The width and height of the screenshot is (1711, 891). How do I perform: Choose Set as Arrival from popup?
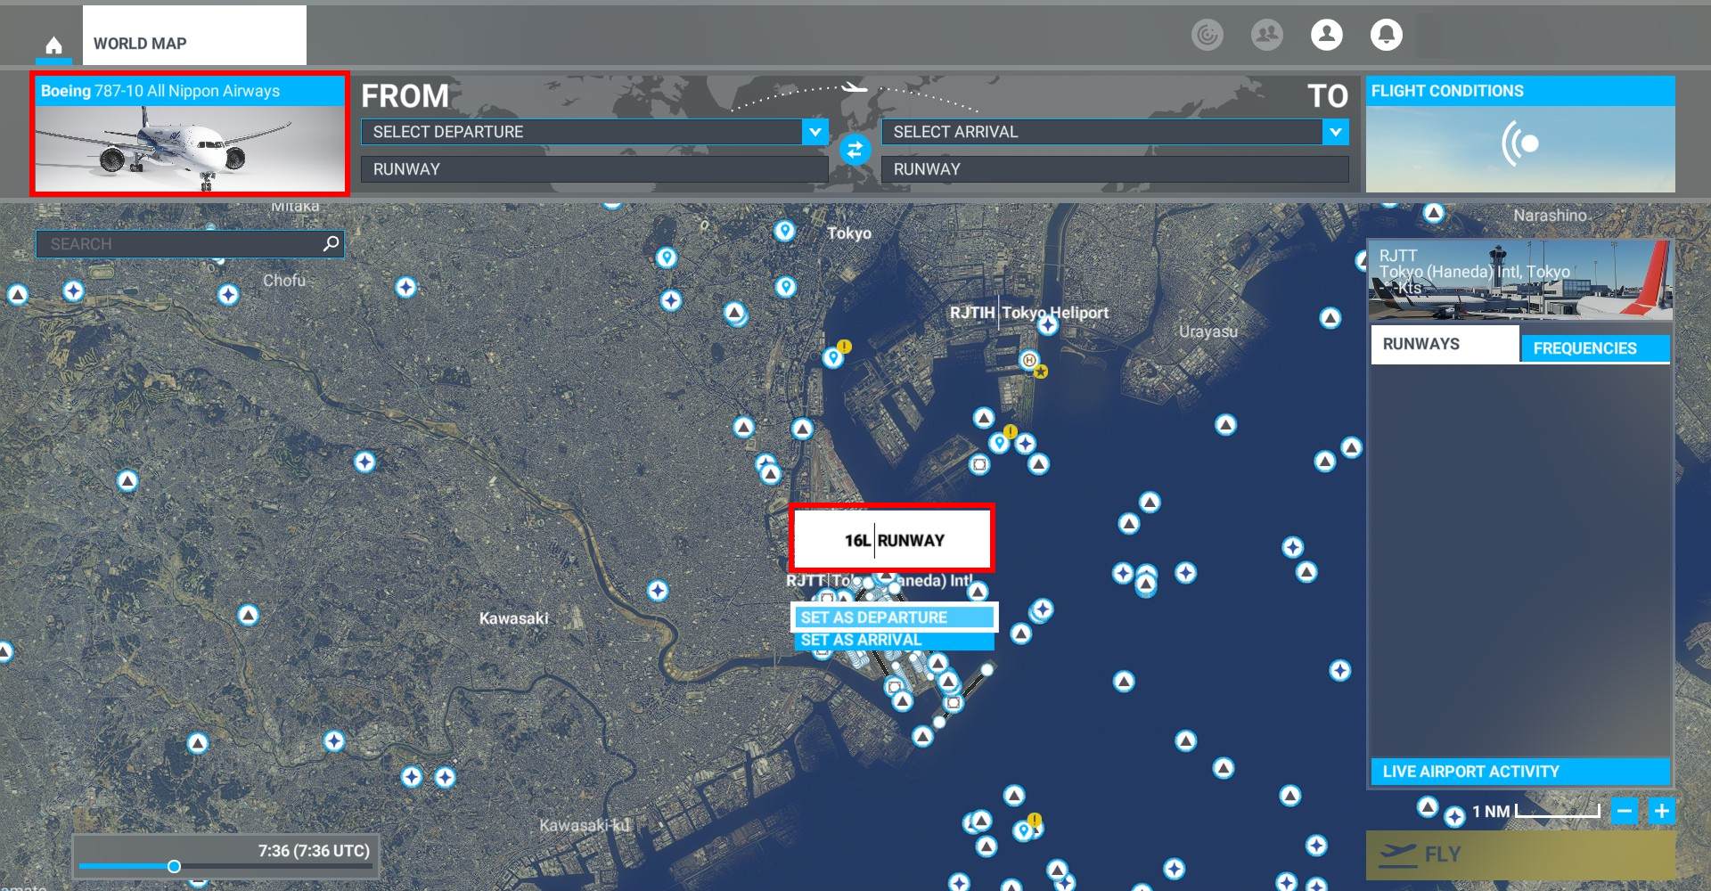(894, 640)
